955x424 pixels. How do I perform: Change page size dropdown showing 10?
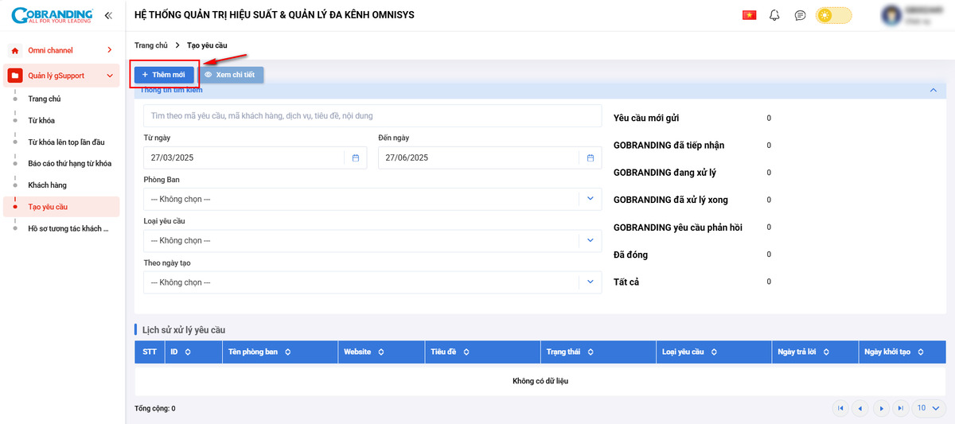click(x=928, y=408)
